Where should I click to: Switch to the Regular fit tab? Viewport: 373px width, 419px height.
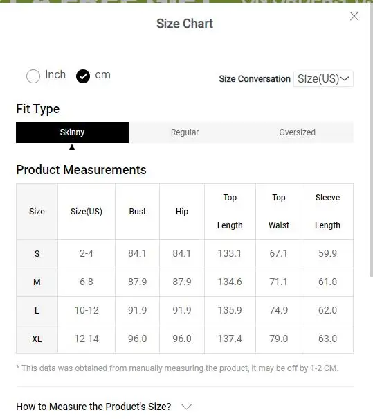pyautogui.click(x=185, y=132)
